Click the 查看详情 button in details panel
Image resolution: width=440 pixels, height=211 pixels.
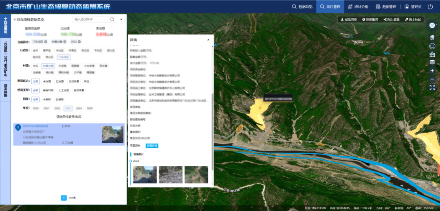click(152, 146)
